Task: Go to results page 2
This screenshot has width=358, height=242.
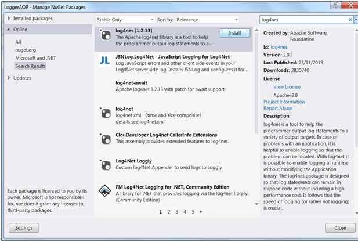Action: pos(169,212)
